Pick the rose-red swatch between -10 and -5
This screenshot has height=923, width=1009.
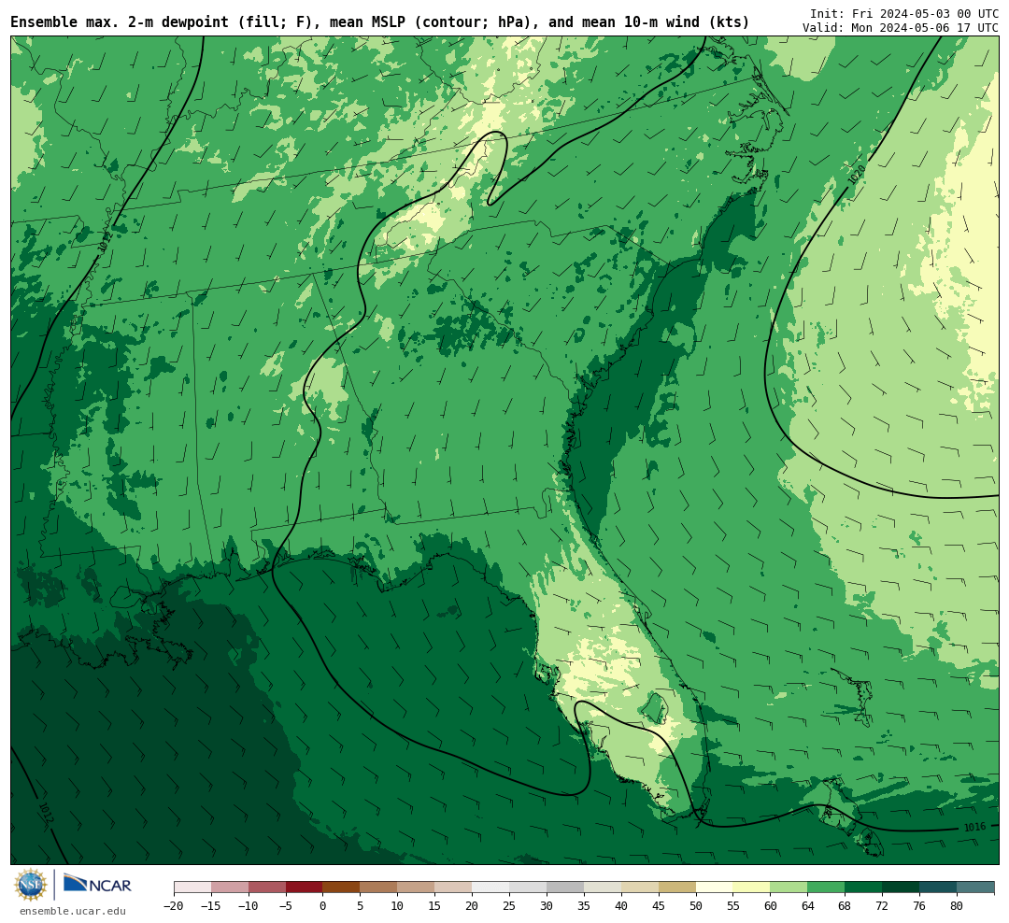click(x=267, y=887)
